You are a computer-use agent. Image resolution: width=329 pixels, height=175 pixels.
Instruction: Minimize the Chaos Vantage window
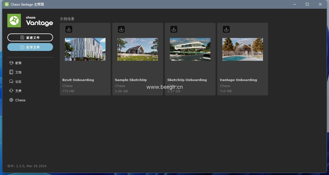click(x=295, y=4)
